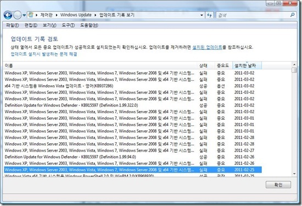Sort list by 설치한 날짜 column header
Viewport: 302px width, 206px height.
247,66
